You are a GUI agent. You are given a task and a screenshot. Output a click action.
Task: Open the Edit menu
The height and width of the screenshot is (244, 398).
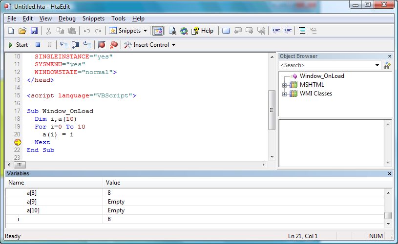tap(28, 19)
